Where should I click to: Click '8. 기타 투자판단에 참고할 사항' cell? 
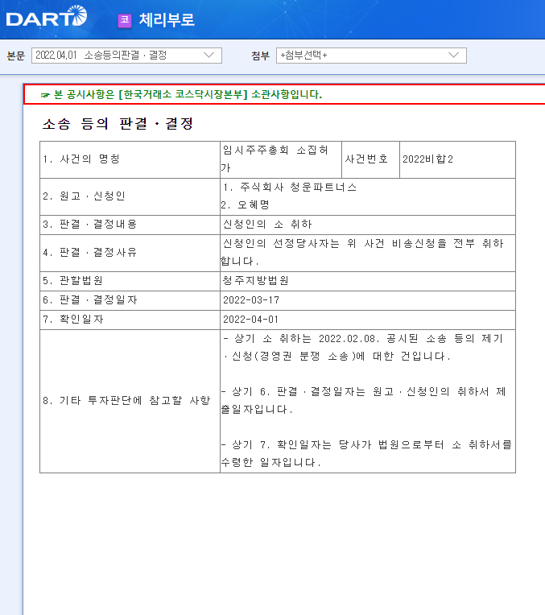130,401
